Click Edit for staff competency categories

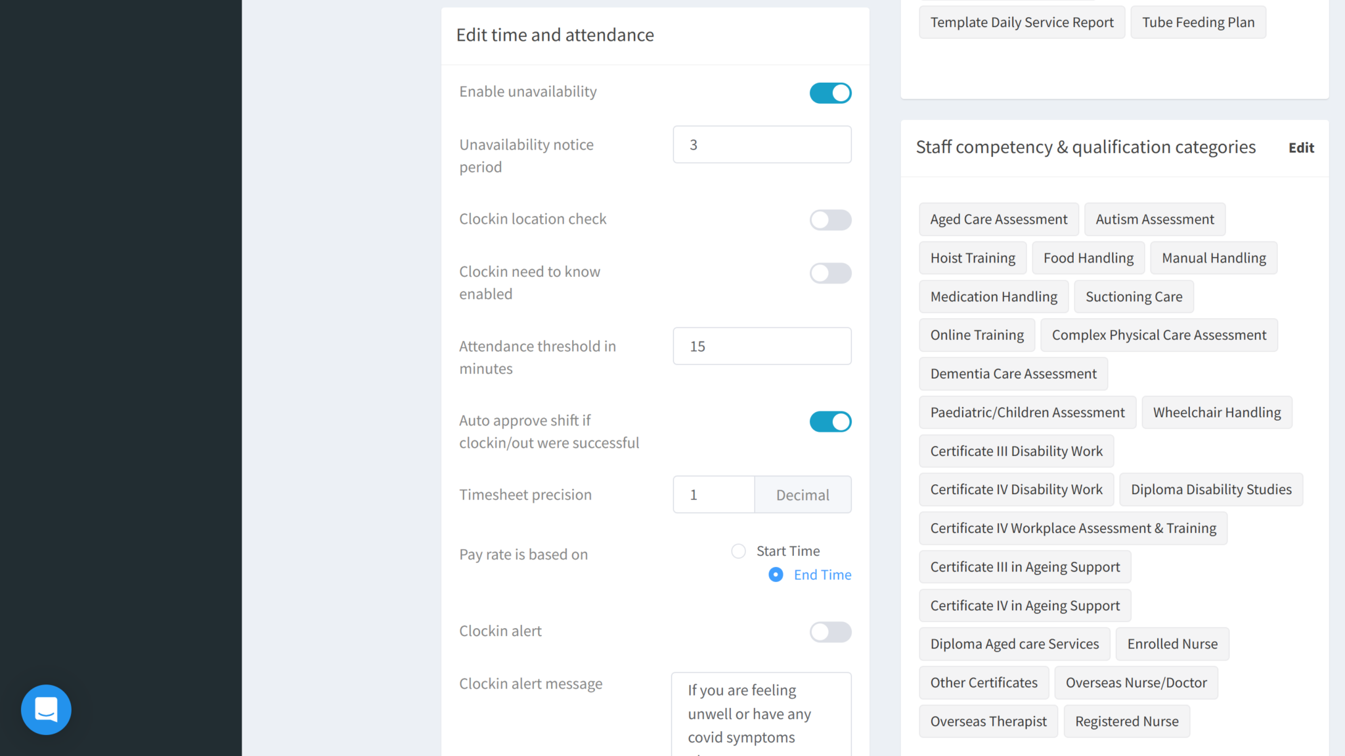click(1301, 148)
